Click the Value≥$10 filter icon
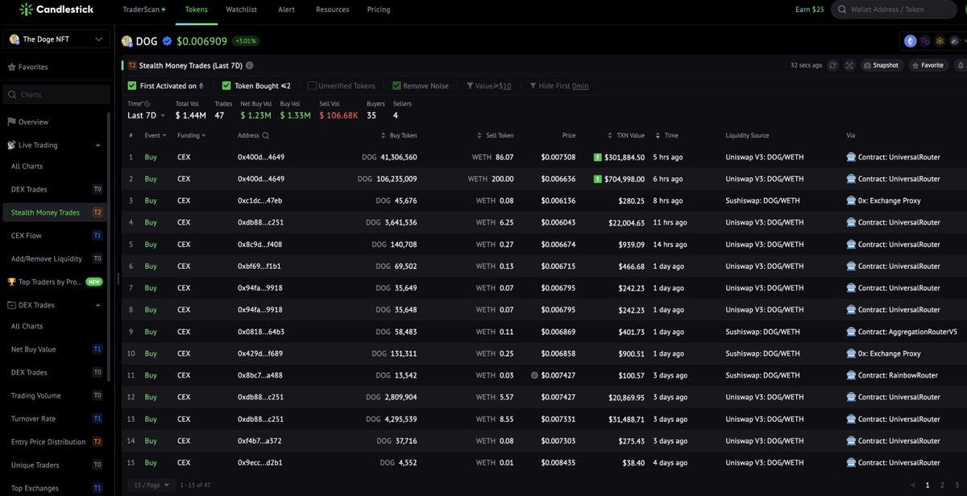Screen dimensions: 967x496 tap(470, 85)
